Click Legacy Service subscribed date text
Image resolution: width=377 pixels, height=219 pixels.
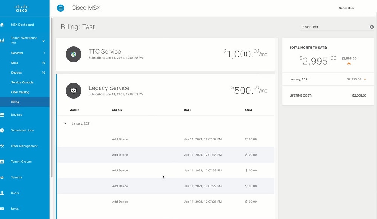[x=116, y=94]
